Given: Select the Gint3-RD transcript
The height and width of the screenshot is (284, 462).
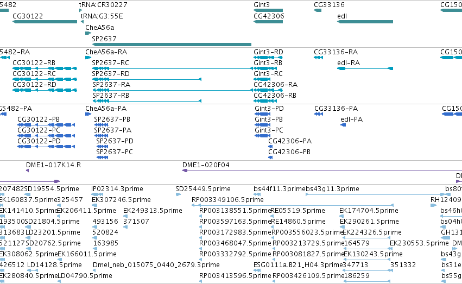Looking at the screenshot, I should [x=268, y=58].
